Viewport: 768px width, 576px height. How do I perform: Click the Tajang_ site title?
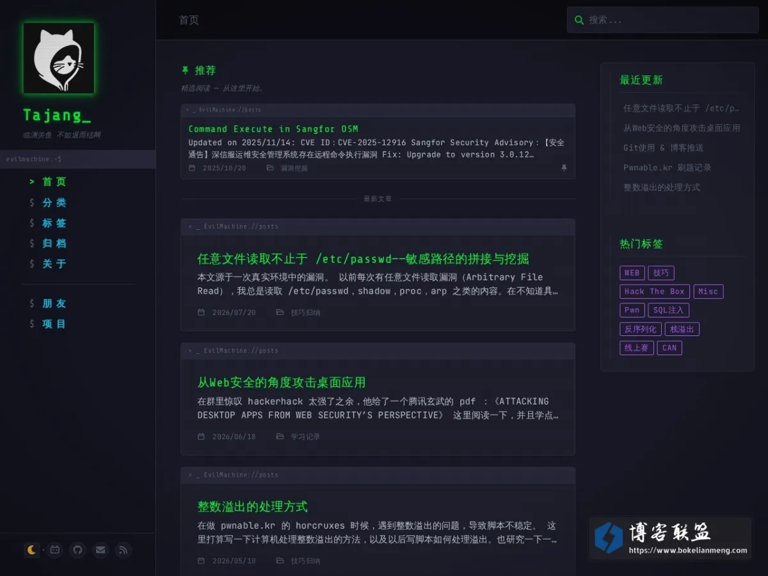click(57, 115)
